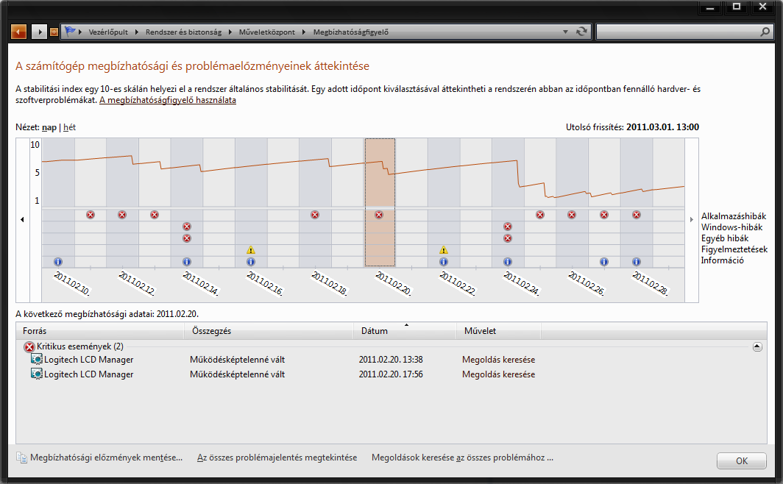Go to Vezérlőpult breadcrumb

(108, 32)
